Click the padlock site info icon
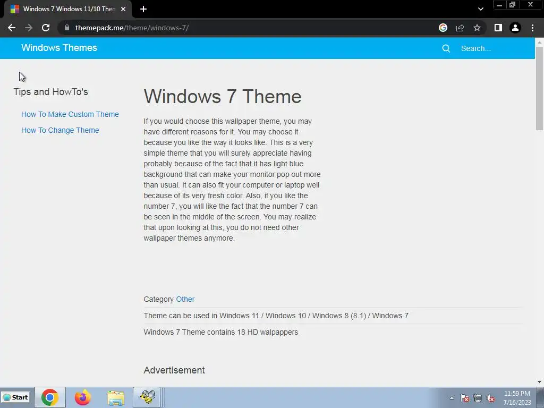Image resolution: width=544 pixels, height=408 pixels. [67, 28]
